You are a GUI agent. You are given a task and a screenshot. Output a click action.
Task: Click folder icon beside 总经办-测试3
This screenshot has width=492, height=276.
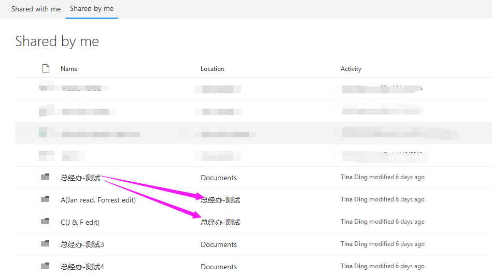pyautogui.click(x=45, y=244)
